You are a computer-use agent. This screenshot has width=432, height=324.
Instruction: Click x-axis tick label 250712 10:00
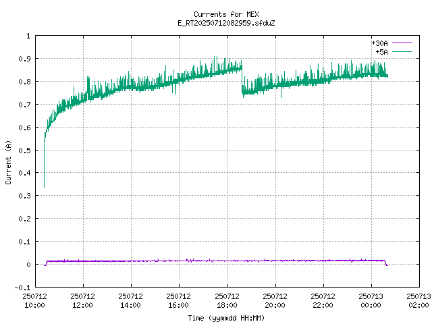coord(34,300)
